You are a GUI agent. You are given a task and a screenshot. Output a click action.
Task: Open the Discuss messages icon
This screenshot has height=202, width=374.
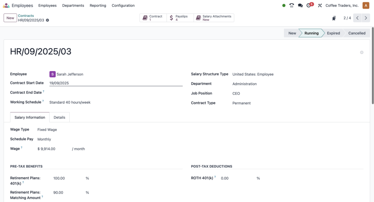click(300, 5)
